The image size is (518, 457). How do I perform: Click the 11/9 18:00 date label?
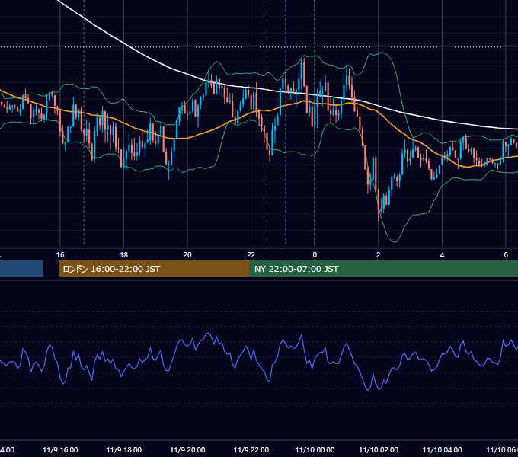click(x=124, y=449)
